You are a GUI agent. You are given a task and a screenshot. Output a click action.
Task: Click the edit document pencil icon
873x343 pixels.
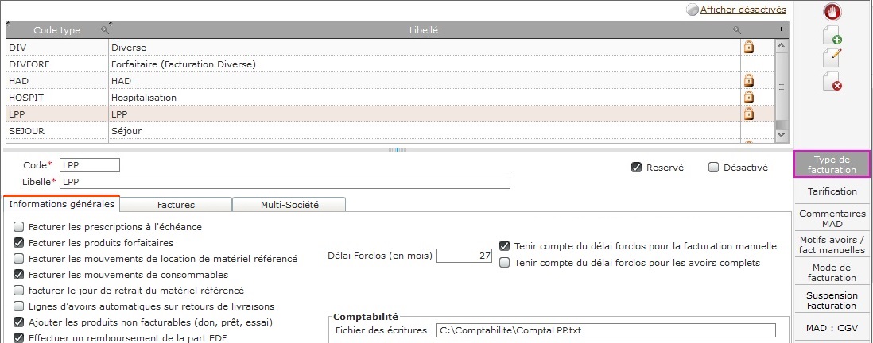tap(832, 59)
